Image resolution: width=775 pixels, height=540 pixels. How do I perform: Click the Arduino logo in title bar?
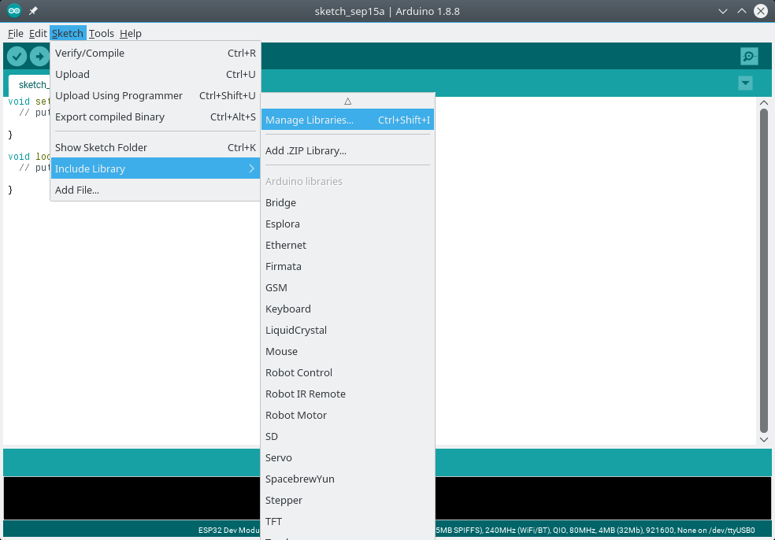coord(13,11)
